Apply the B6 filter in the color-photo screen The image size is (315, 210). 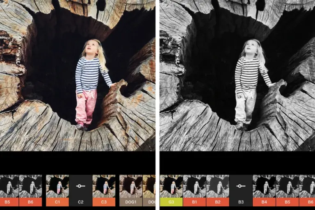[30, 190]
